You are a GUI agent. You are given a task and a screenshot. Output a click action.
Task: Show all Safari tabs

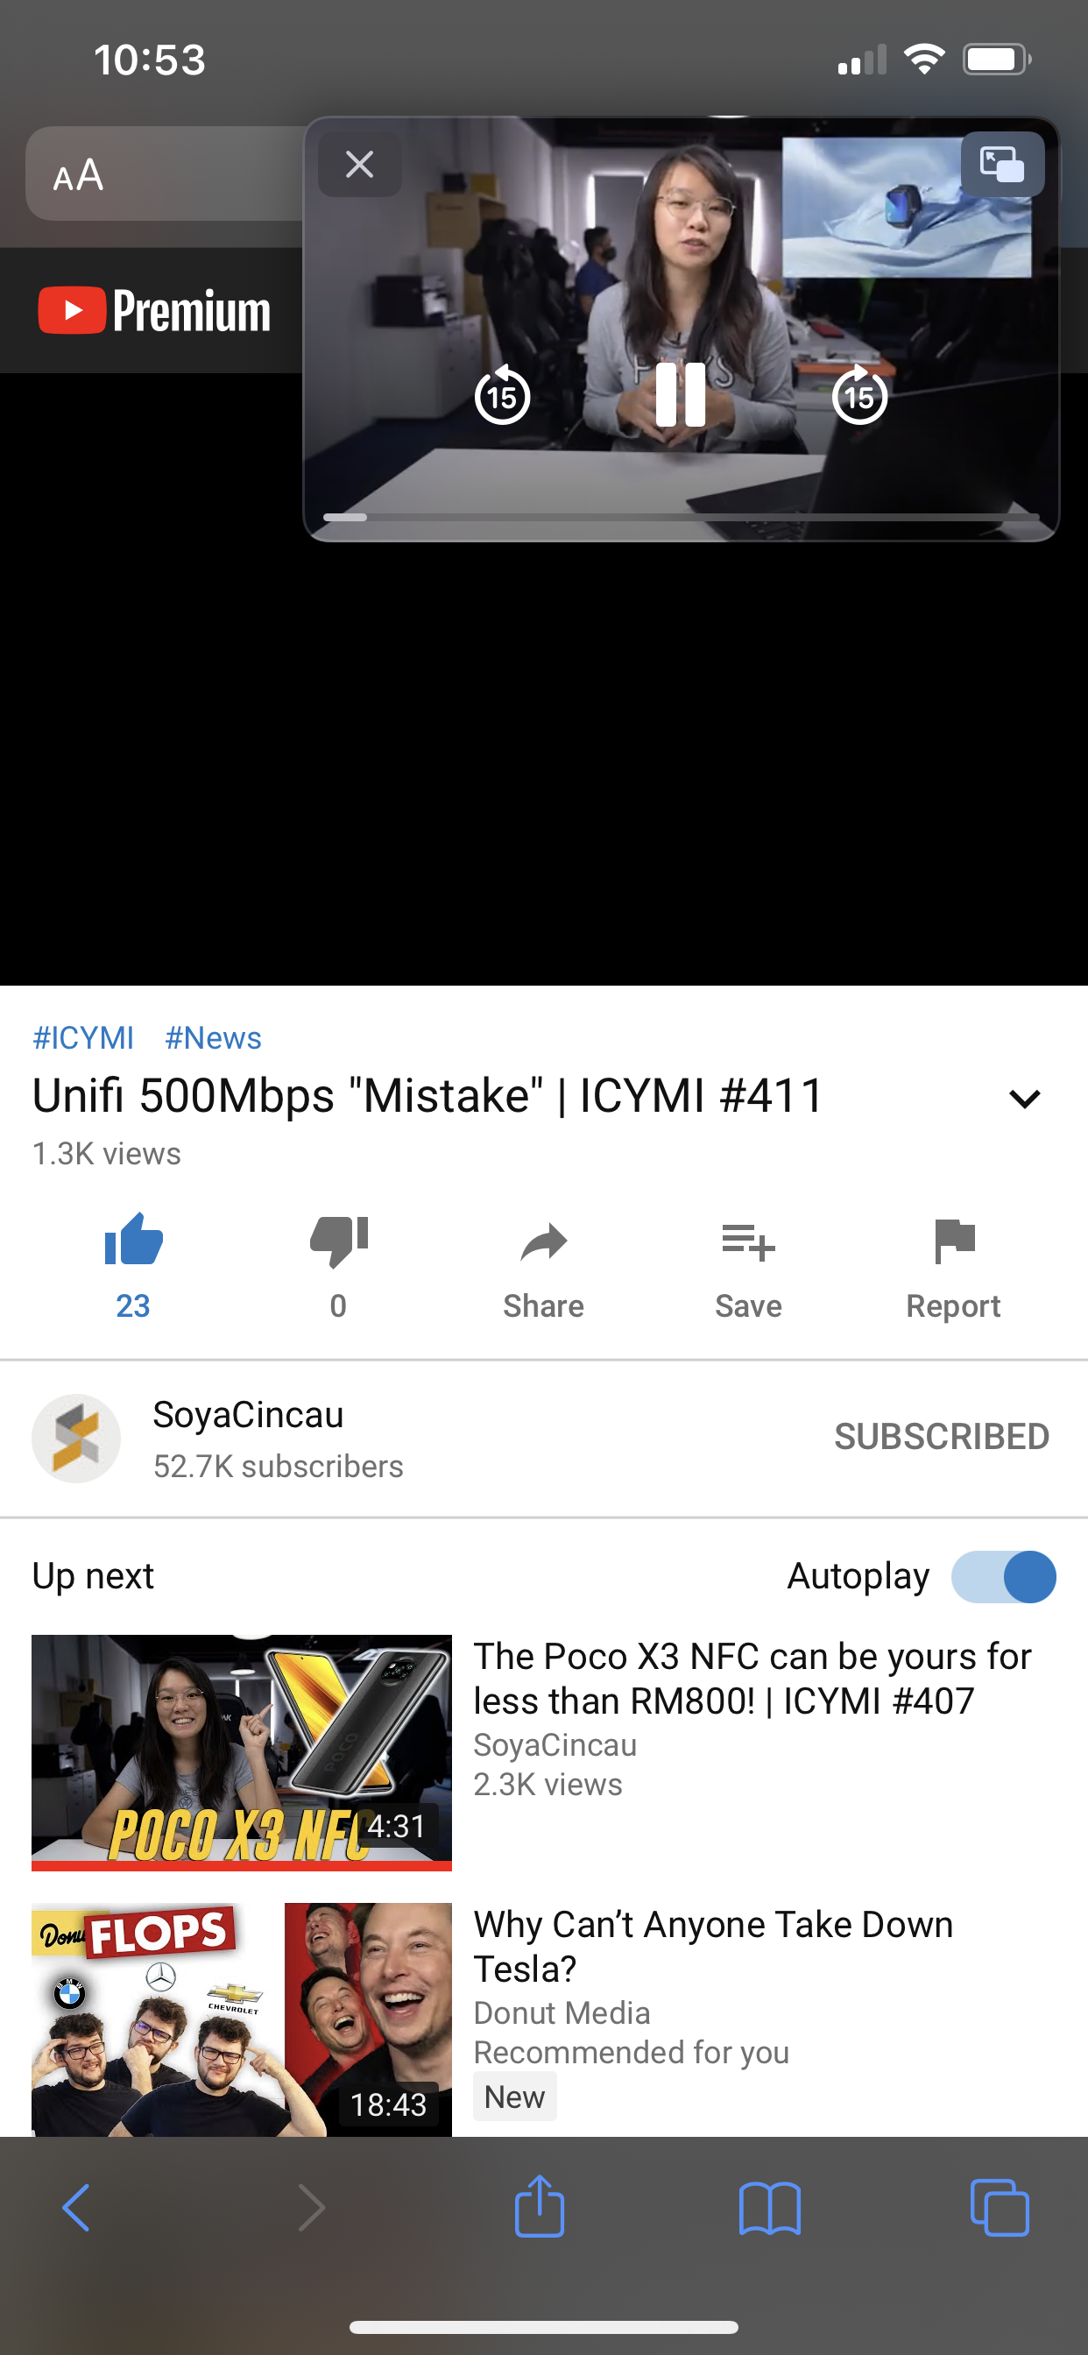pyautogui.click(x=1000, y=2208)
